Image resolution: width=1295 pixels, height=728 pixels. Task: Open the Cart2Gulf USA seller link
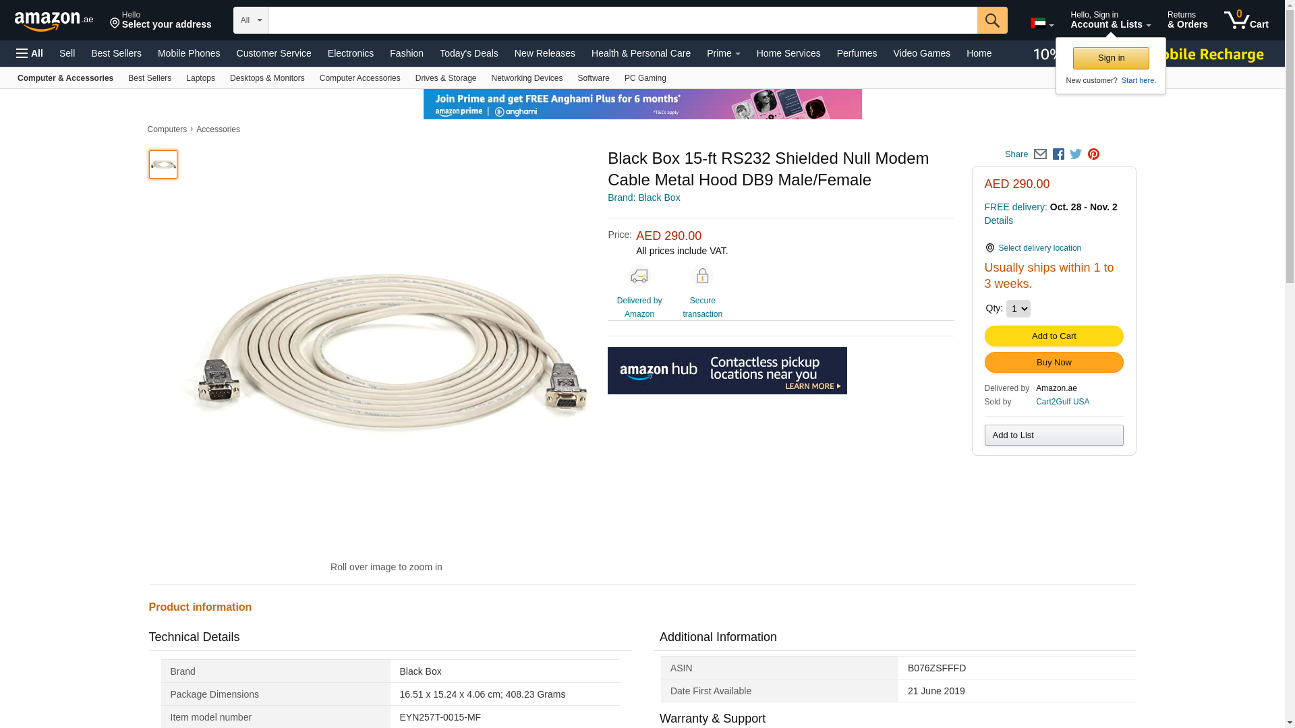[x=1062, y=402]
